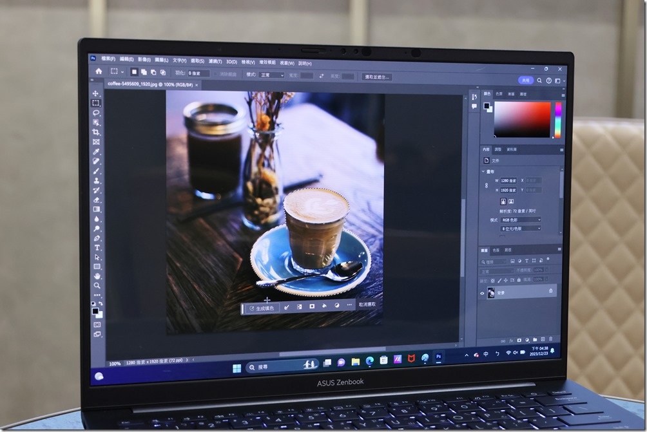Open the Layers panel options menu
Viewport: 647px width, 432px height.
(x=559, y=249)
